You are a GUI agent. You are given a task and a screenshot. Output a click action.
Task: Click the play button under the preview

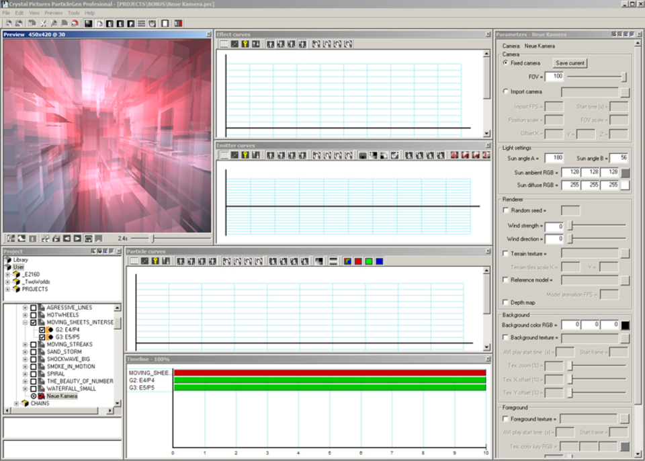click(x=77, y=238)
